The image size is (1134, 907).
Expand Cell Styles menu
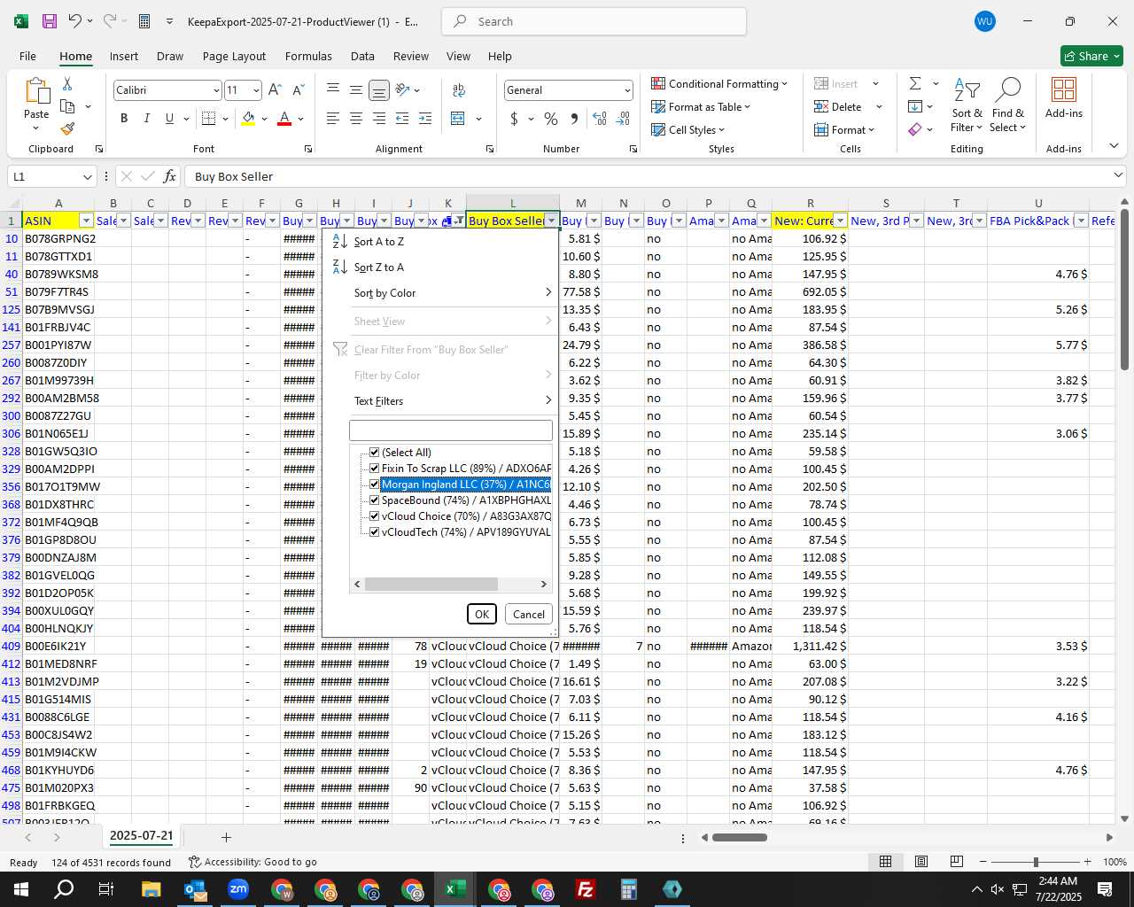pos(687,129)
